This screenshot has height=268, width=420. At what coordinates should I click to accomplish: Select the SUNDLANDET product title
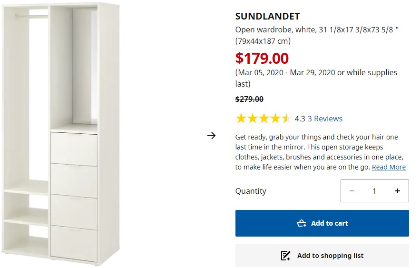click(x=267, y=17)
